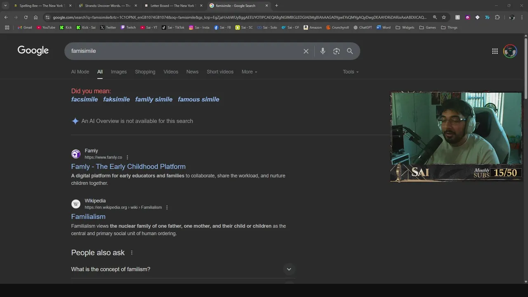Open options menu for Famly result
528x297 pixels.
coord(127,158)
